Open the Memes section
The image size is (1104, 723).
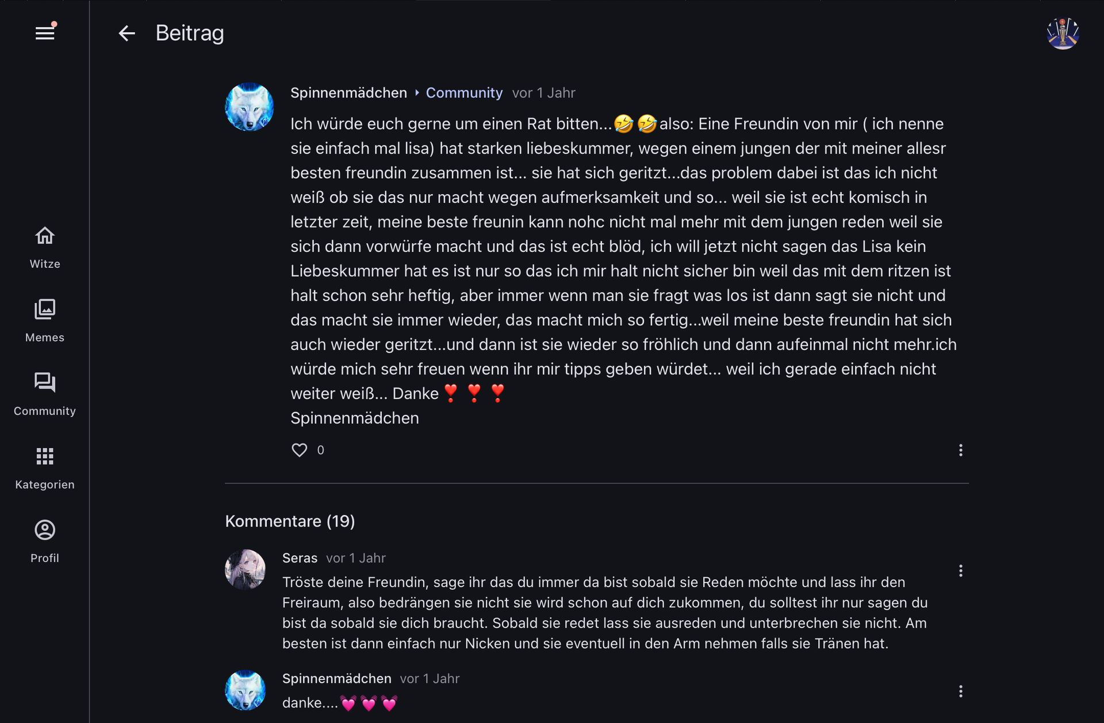[45, 321]
